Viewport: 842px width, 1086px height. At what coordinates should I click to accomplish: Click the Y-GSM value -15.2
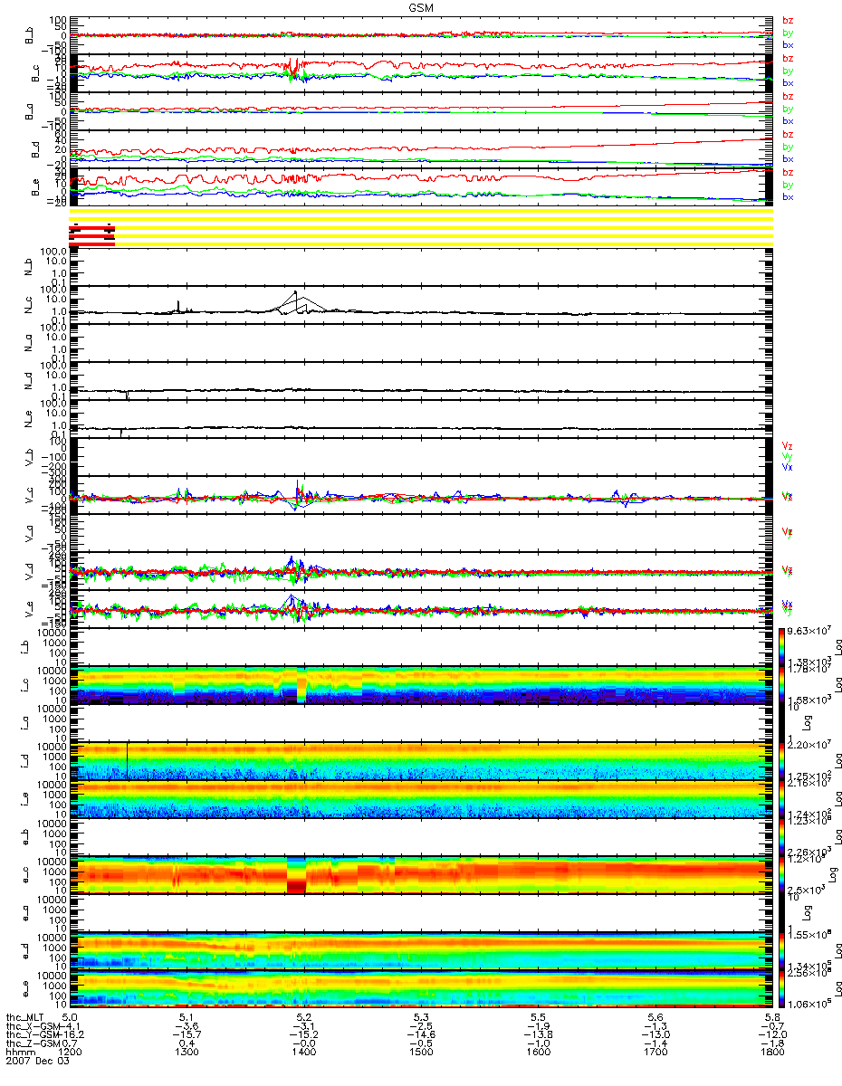[x=303, y=1035]
